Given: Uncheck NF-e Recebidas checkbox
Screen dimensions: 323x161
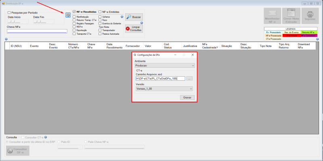Looking at the screenshot, I should pyautogui.click(x=74, y=12).
